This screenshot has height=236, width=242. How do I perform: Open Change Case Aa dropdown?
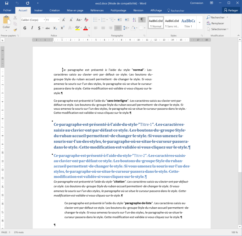coord(79,20)
